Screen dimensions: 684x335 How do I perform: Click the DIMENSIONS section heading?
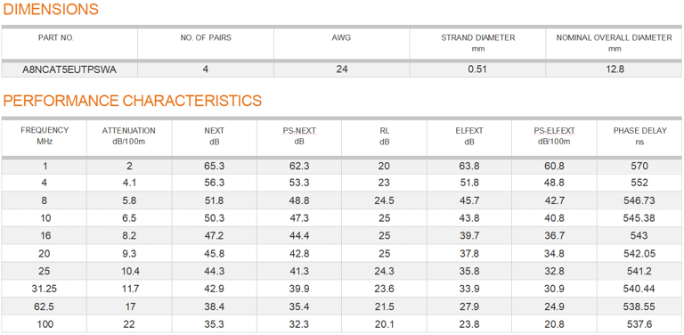point(51,9)
